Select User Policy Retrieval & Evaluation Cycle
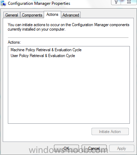 43,56
